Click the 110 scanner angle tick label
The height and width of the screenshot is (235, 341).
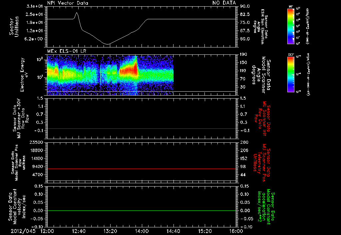243,71
